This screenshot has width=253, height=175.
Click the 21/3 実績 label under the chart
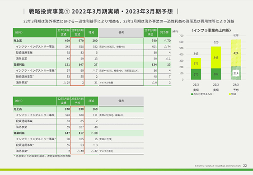[x=196, y=87]
